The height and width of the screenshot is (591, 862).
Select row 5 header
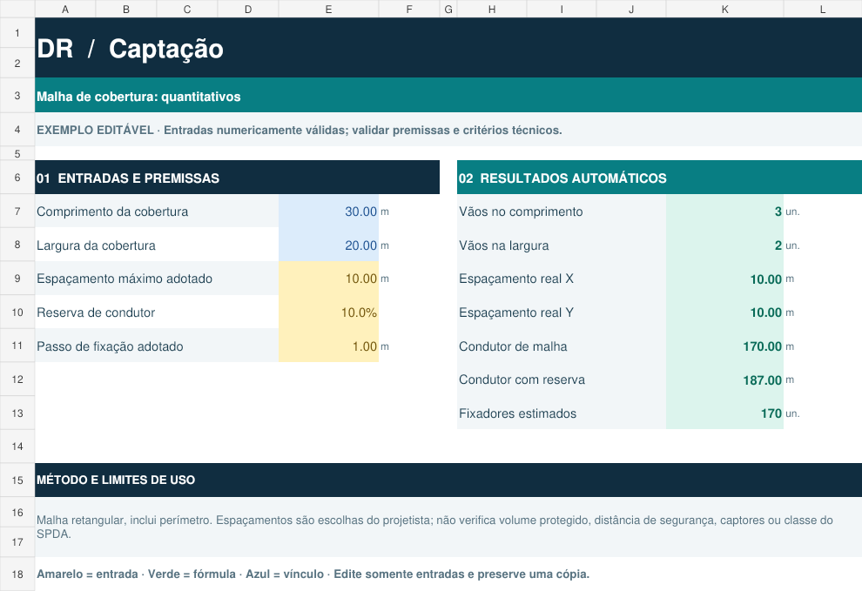tap(17, 153)
